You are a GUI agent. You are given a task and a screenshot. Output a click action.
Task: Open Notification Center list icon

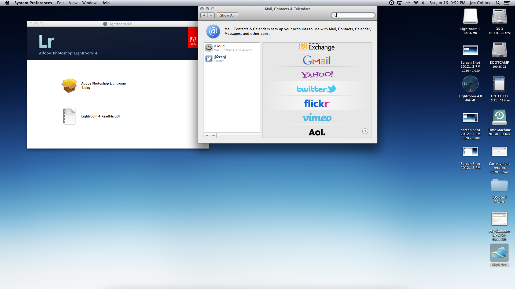pyautogui.click(x=507, y=3)
